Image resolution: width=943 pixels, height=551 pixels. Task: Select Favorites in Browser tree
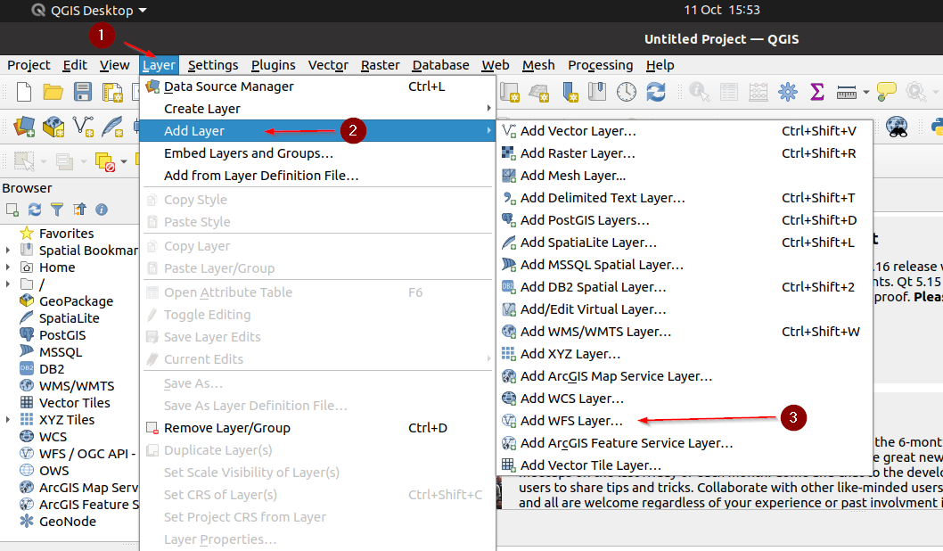[66, 234]
